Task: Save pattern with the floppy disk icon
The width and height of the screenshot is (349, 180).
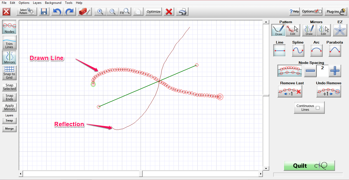Action: point(44,12)
